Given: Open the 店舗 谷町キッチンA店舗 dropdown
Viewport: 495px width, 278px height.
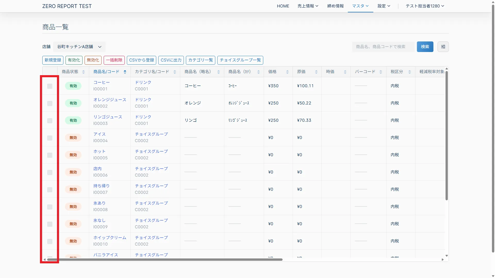Looking at the screenshot, I should 79,47.
